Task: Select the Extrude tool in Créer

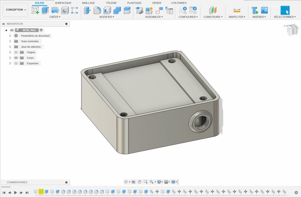Action: [x=45, y=11]
